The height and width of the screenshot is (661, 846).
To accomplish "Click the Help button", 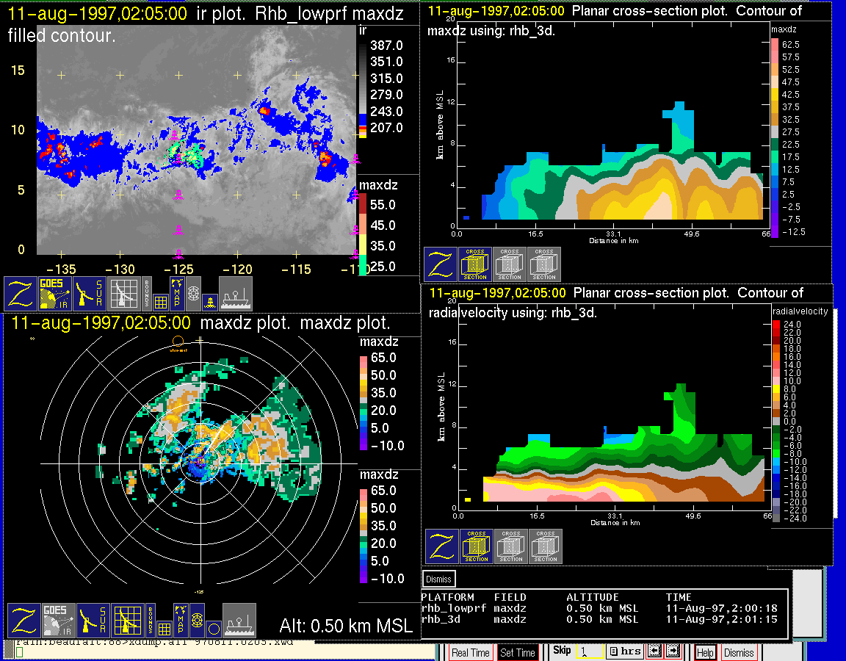I will (705, 652).
